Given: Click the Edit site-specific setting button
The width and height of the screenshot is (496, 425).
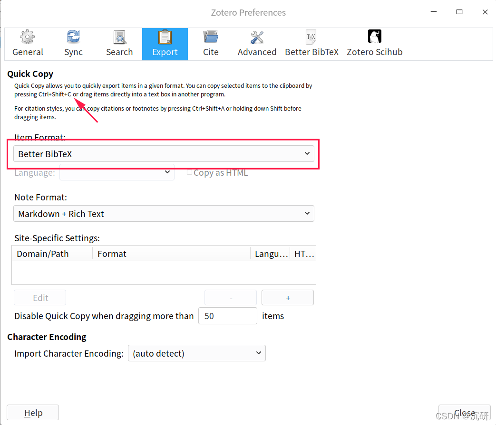Looking at the screenshot, I should (x=40, y=298).
